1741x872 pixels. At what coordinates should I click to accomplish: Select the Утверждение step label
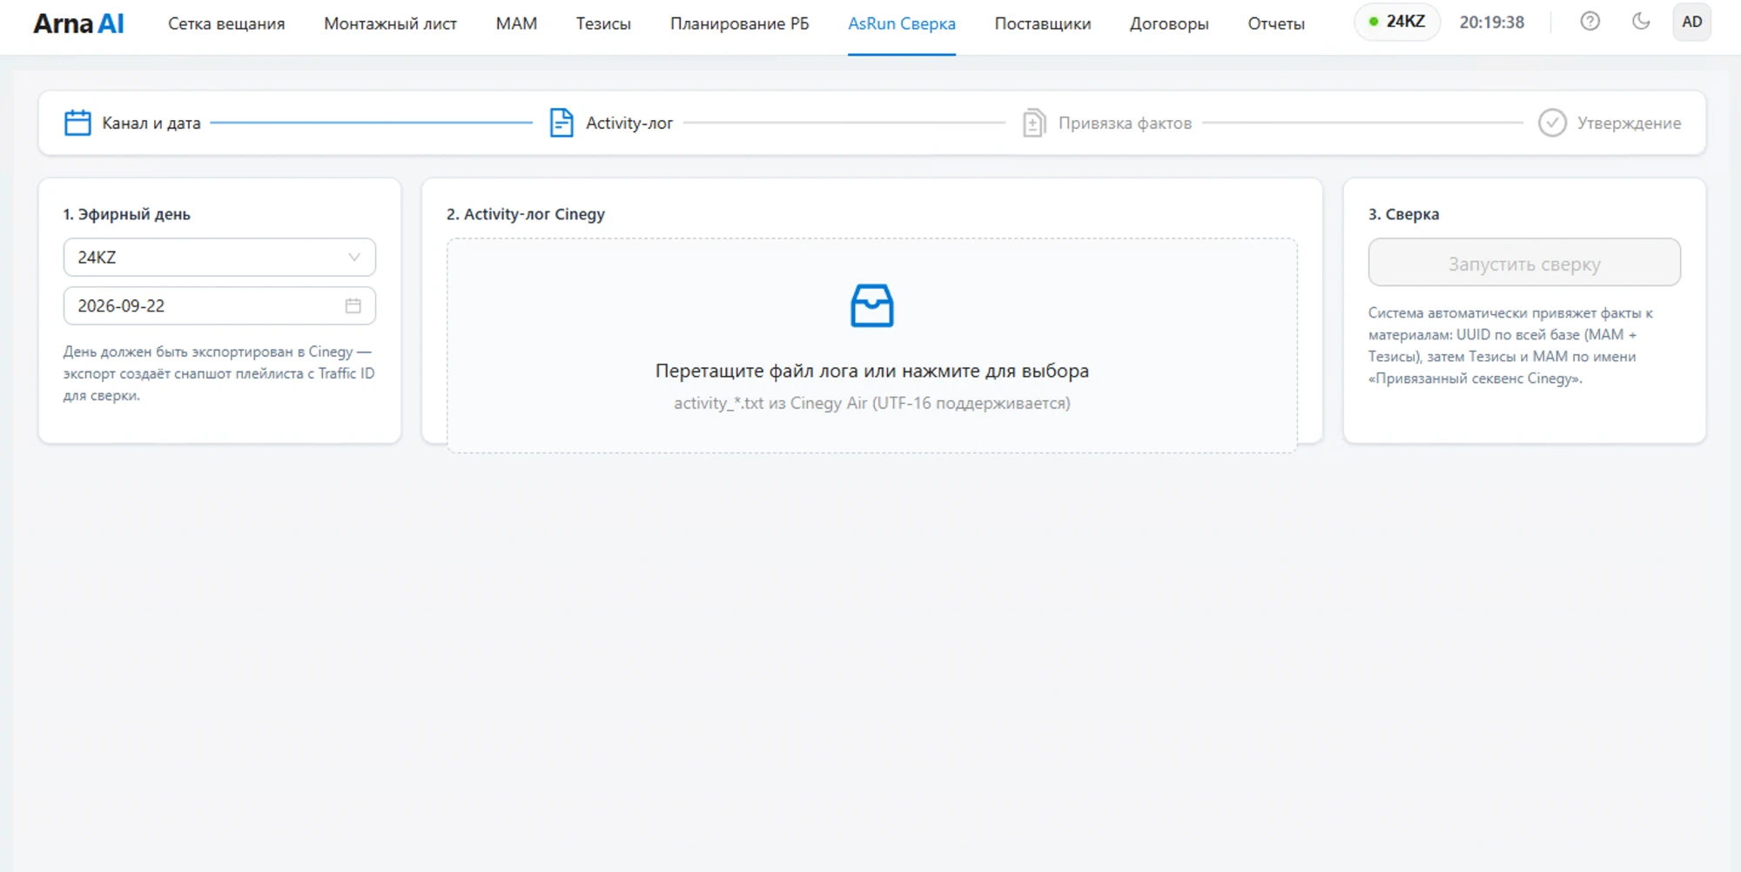(1629, 123)
